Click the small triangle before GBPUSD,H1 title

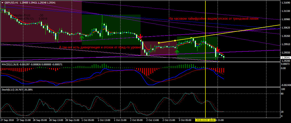tap(3, 3)
